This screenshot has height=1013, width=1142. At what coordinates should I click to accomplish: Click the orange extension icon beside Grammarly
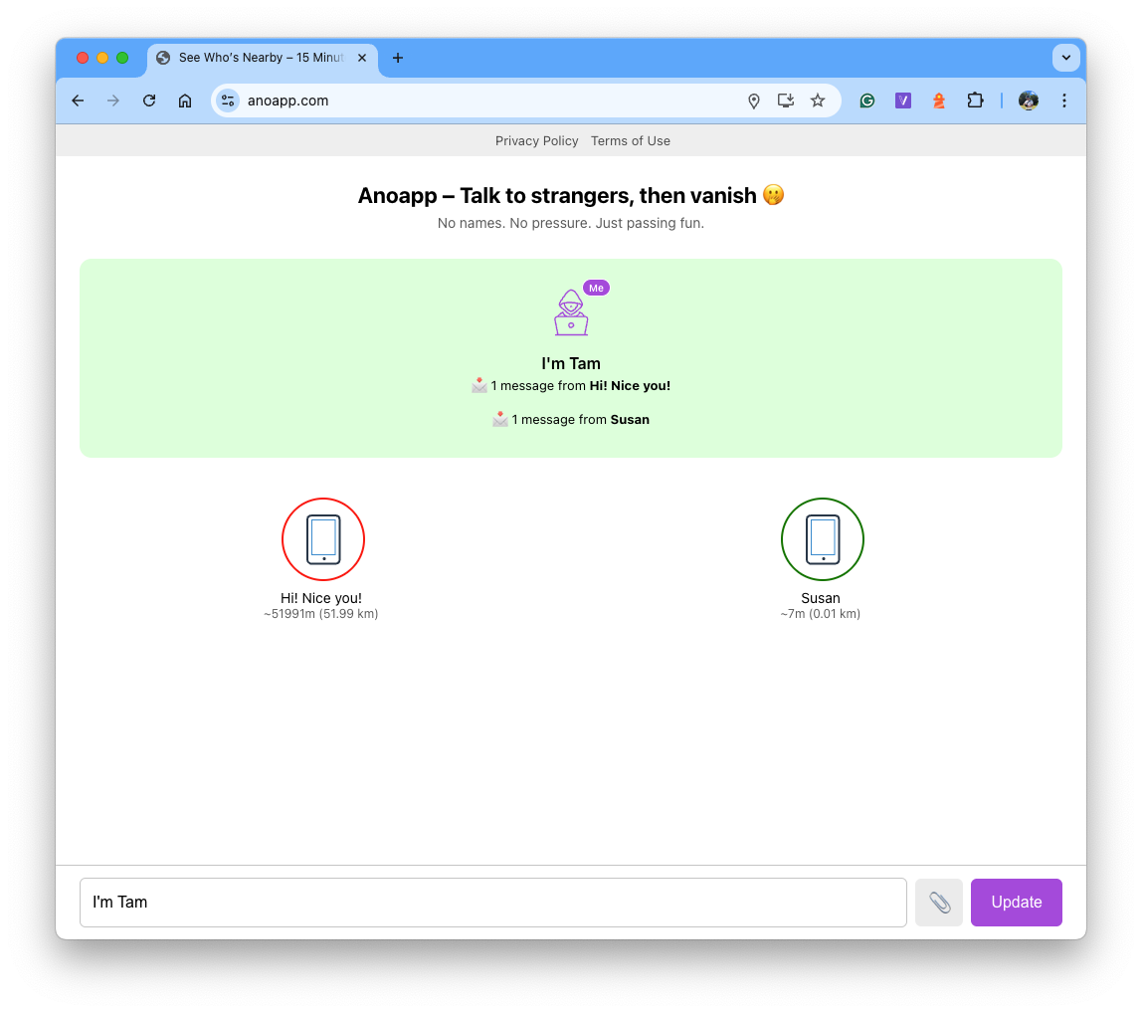[938, 101]
